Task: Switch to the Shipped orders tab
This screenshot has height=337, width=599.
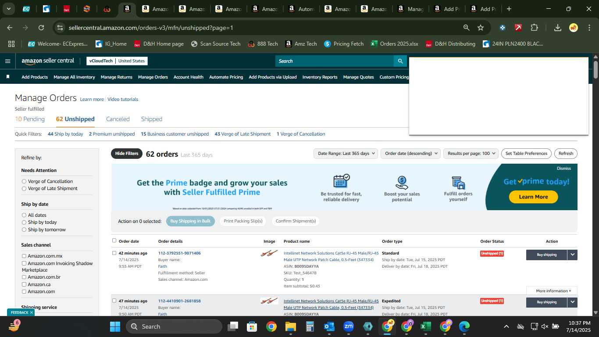Action: (x=152, y=119)
